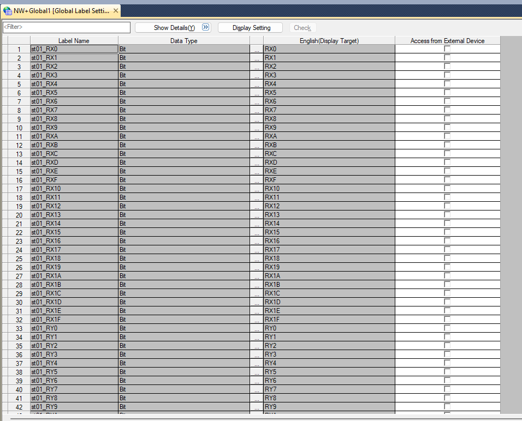The width and height of the screenshot is (522, 421).
Task: Click the Filter input field
Action: pyautogui.click(x=66, y=27)
